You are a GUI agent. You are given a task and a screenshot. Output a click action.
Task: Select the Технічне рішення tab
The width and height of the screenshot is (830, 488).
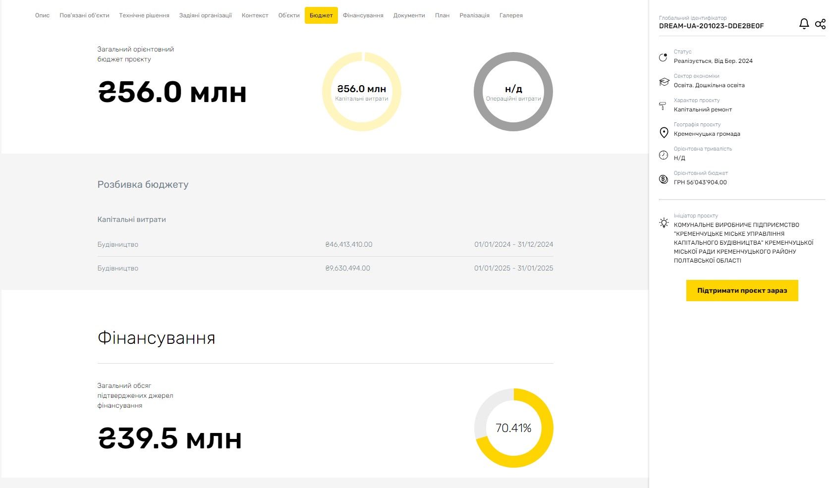pos(144,15)
